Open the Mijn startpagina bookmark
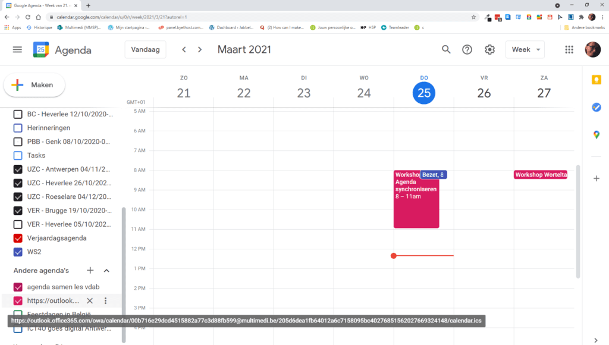Screen dimensions: 609x345 (128, 27)
